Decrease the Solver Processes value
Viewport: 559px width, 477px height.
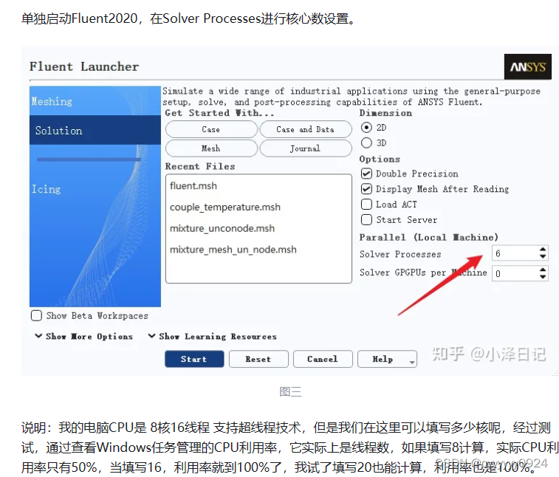click(543, 256)
